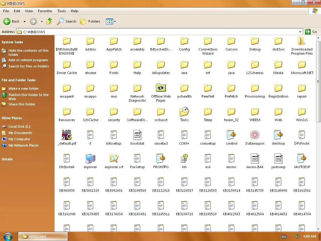Expand the Address bar dropdown
This screenshot has width=321, height=241.
pos(300,32)
